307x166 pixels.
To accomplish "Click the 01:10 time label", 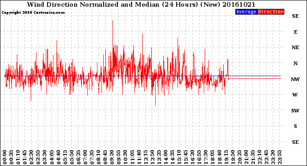I will coord(18,157).
